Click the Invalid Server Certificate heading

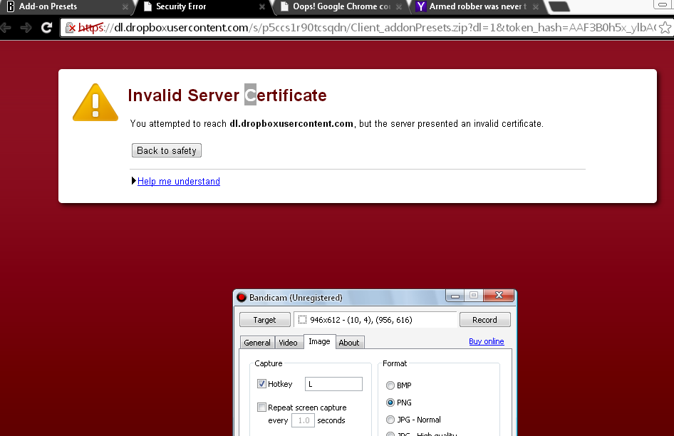coord(227,95)
